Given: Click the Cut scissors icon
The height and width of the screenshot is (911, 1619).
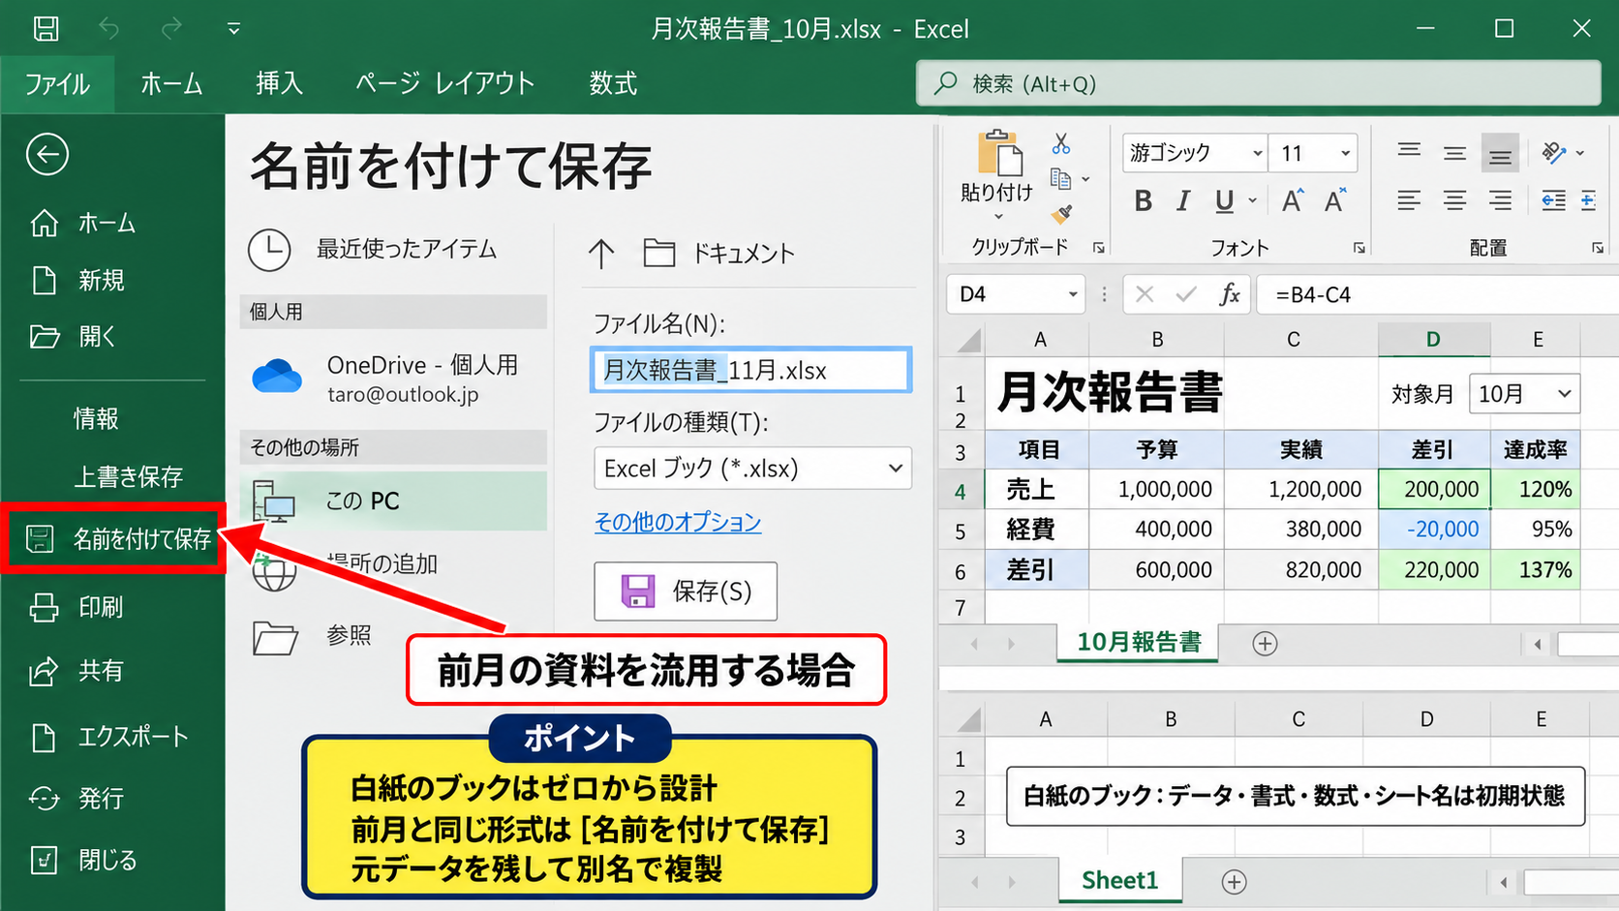Looking at the screenshot, I should (x=1061, y=144).
